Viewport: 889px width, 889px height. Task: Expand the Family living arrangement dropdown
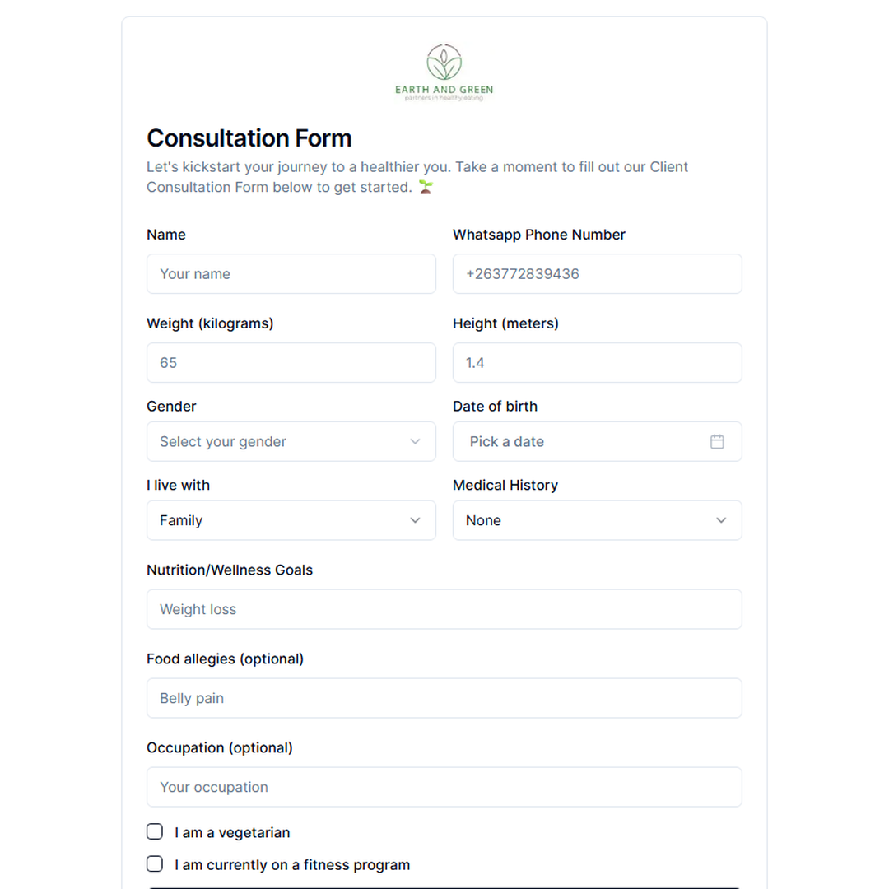pos(291,520)
